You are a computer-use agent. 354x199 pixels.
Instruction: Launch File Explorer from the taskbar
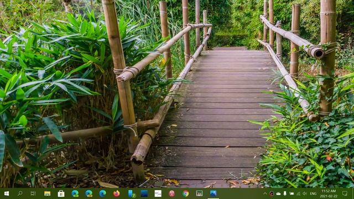[47, 193]
